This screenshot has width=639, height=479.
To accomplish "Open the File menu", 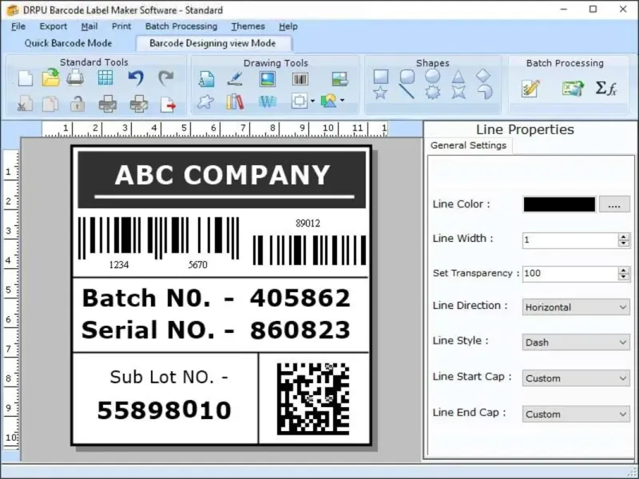I will [x=18, y=26].
